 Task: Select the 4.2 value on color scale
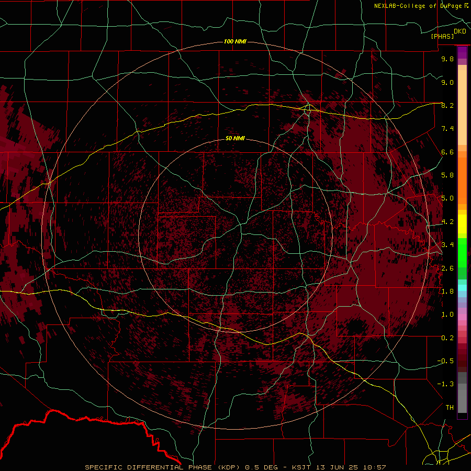click(x=447, y=222)
